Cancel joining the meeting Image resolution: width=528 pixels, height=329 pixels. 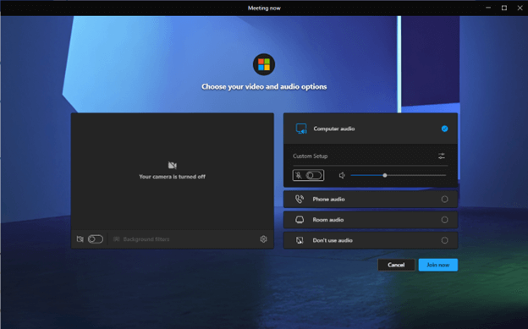click(396, 265)
